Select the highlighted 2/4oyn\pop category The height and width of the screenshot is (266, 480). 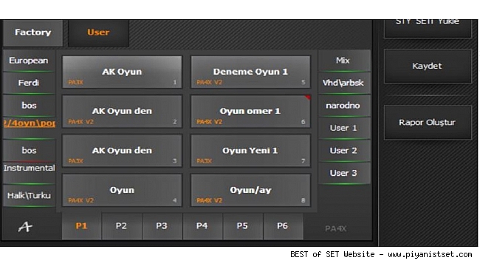(x=29, y=128)
